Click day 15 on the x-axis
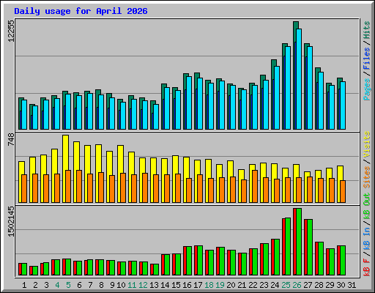The height and width of the screenshot is (293, 375). pyautogui.click(x=176, y=285)
